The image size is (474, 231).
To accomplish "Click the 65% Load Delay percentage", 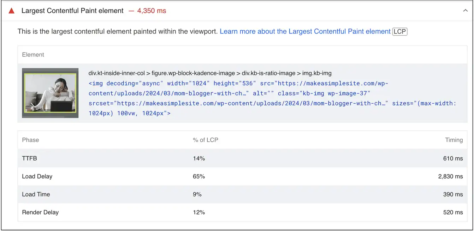I will pyautogui.click(x=199, y=176).
